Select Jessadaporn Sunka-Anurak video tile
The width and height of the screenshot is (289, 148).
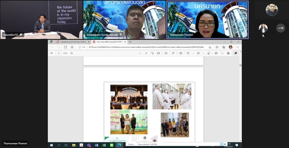point(124,20)
